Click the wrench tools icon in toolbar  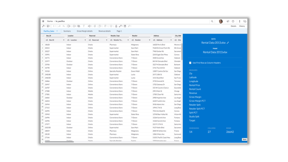tap(43, 26)
